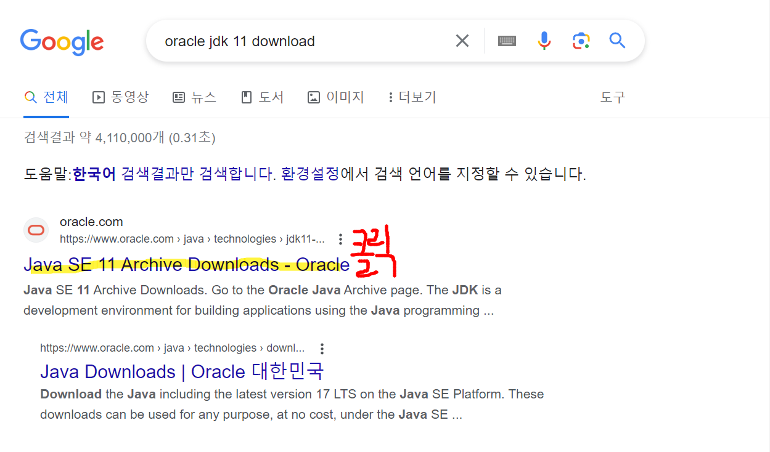Image resolution: width=770 pixels, height=452 pixels.
Task: Click the voice search microphone icon
Action: 544,40
